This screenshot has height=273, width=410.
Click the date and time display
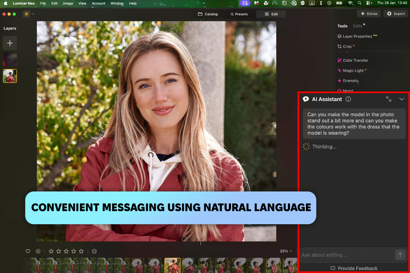pyautogui.click(x=392, y=3)
